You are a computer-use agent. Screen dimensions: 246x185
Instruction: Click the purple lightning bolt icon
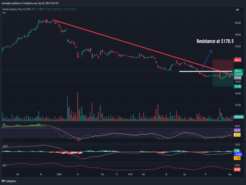pos(232,118)
